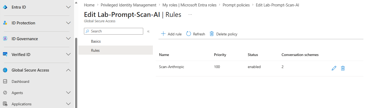Screen dimensions: 365x108
Task: Click into the Search input field
Action: 113,31
